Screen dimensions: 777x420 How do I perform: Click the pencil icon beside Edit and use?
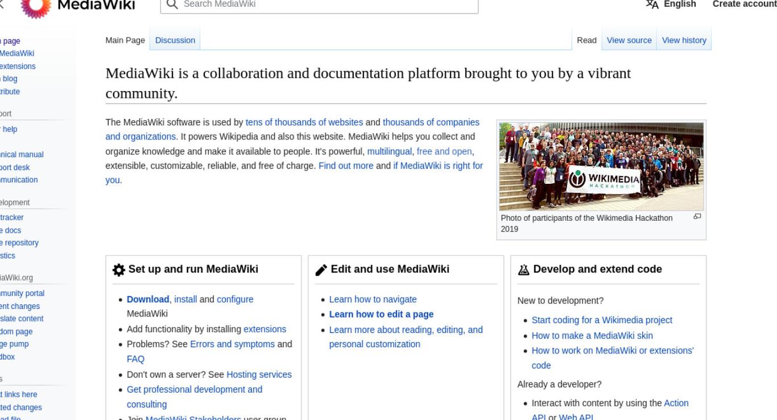coord(321,270)
